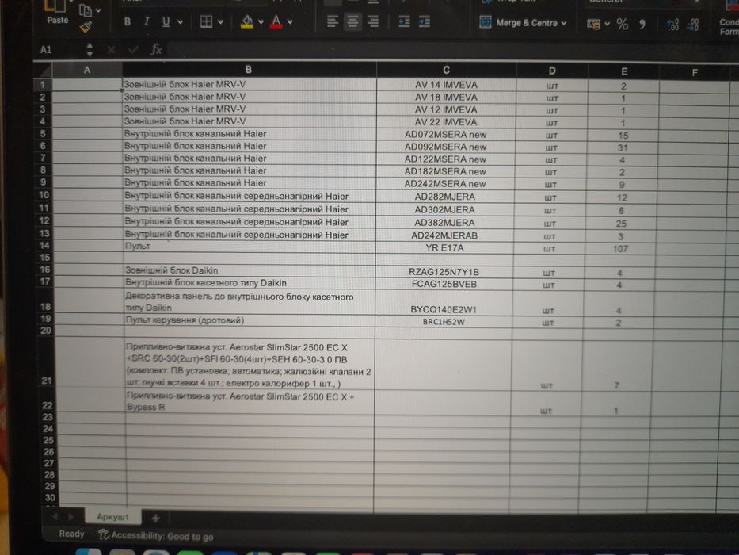
Task: Click the Decrease Indent icon
Action: point(405,21)
